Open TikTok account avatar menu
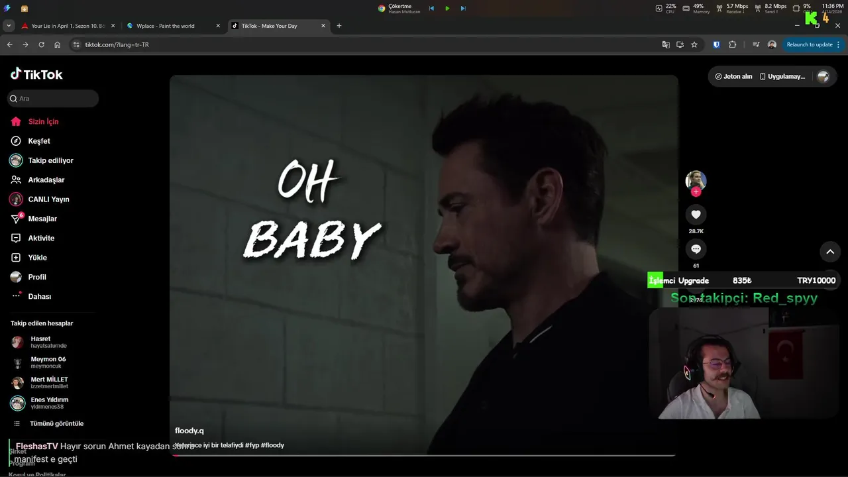 [823, 76]
